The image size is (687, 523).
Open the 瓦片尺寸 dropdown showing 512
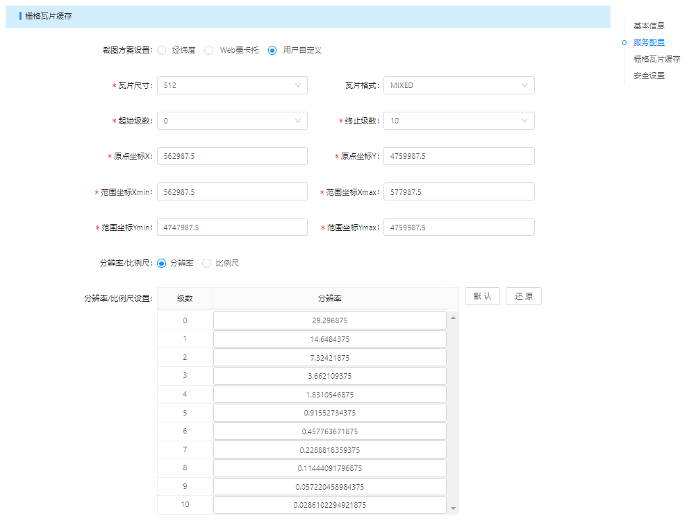(x=232, y=85)
